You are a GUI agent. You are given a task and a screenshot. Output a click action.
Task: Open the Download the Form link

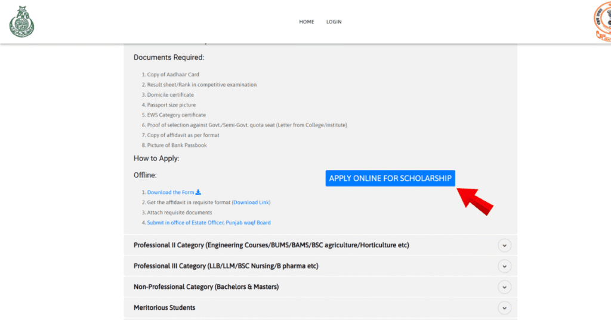(x=171, y=192)
